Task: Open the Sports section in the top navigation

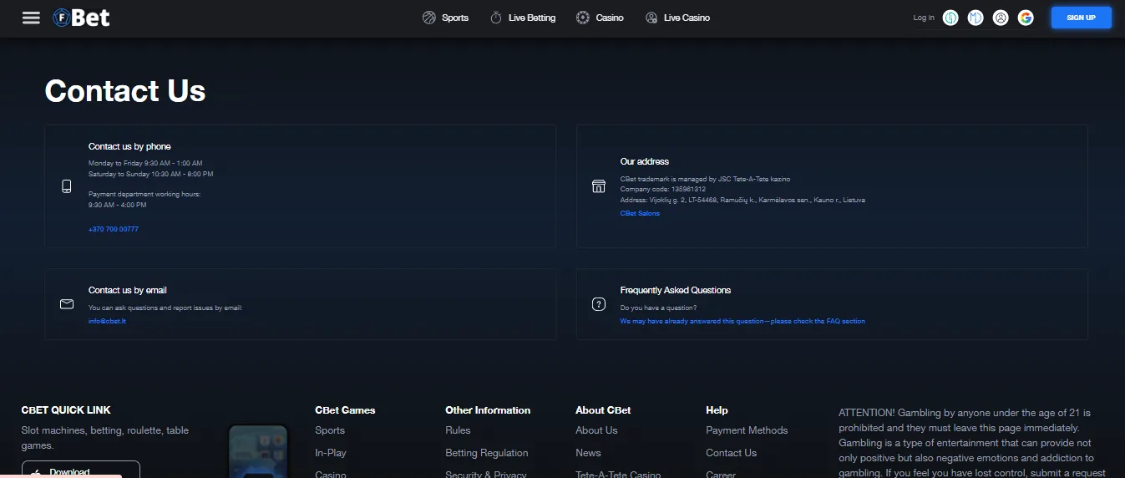Action: (455, 18)
